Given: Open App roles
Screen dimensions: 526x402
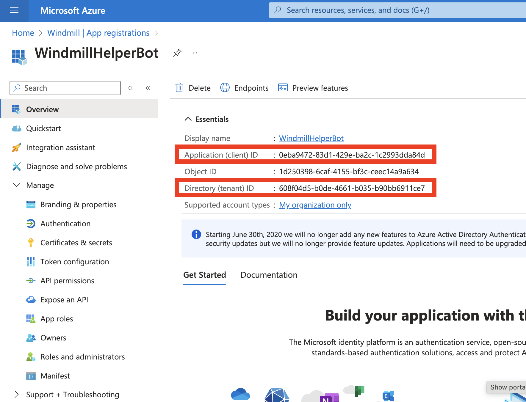Looking at the screenshot, I should (x=57, y=318).
